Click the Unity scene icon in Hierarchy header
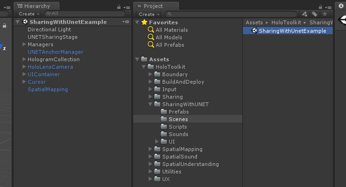This screenshot has width=346, height=187. (x=25, y=22)
